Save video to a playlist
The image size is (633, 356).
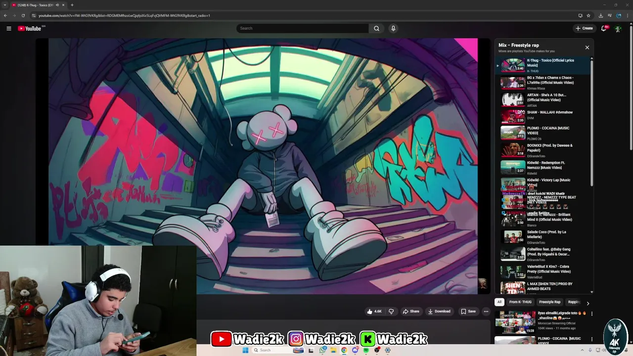(x=468, y=311)
